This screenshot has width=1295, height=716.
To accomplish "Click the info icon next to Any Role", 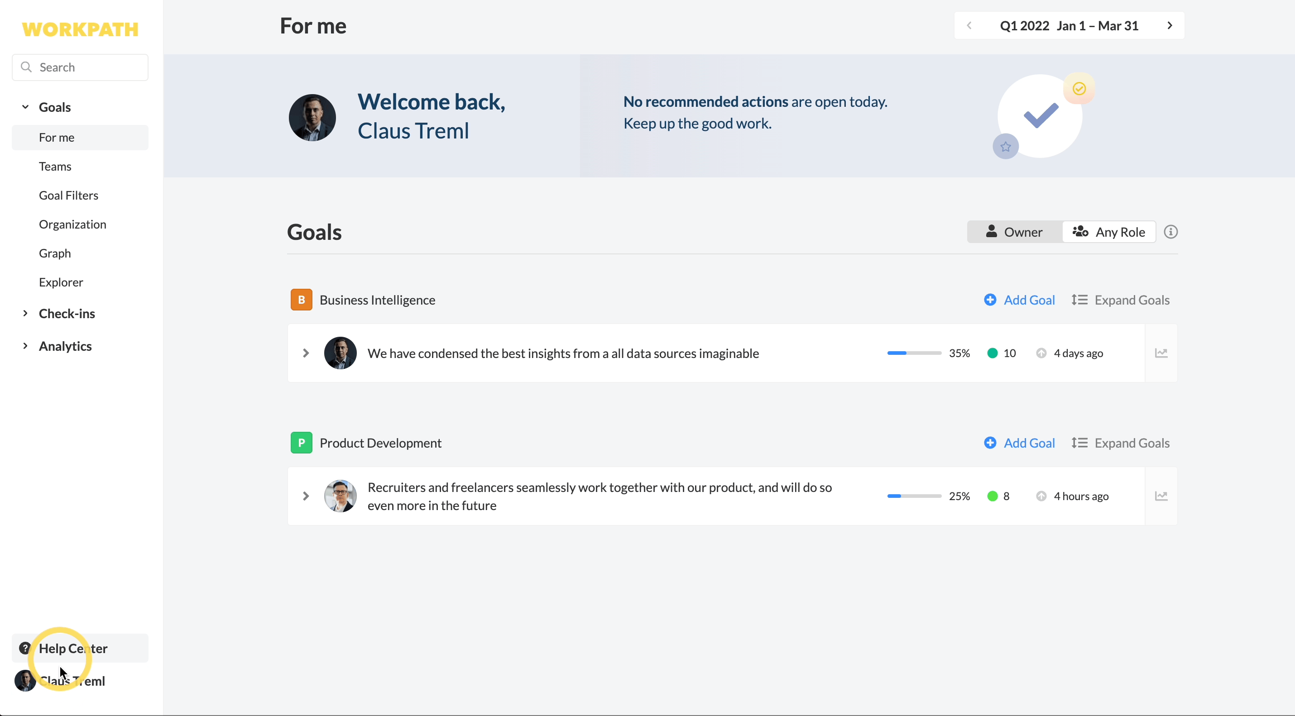I will pyautogui.click(x=1171, y=232).
